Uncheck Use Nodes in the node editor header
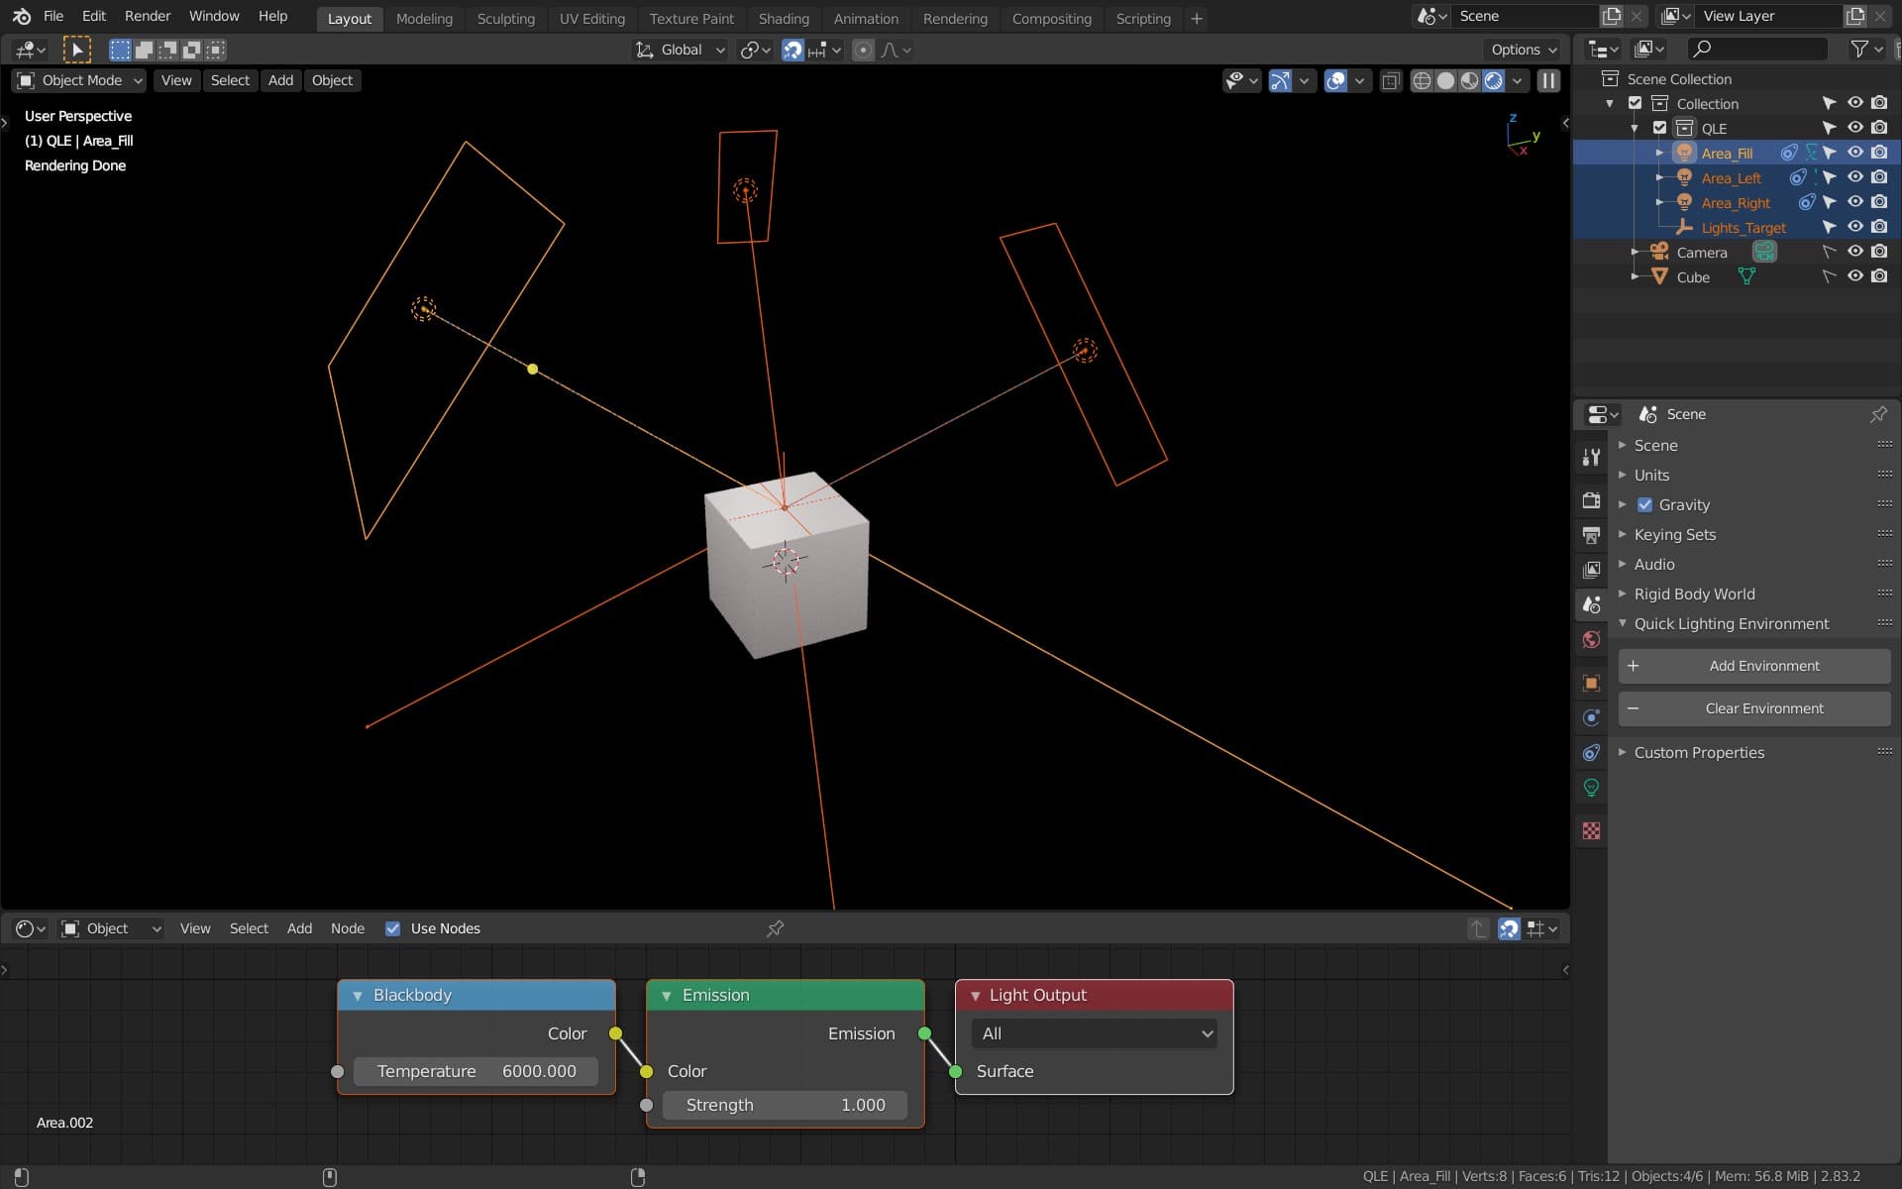The image size is (1902, 1189). click(393, 928)
